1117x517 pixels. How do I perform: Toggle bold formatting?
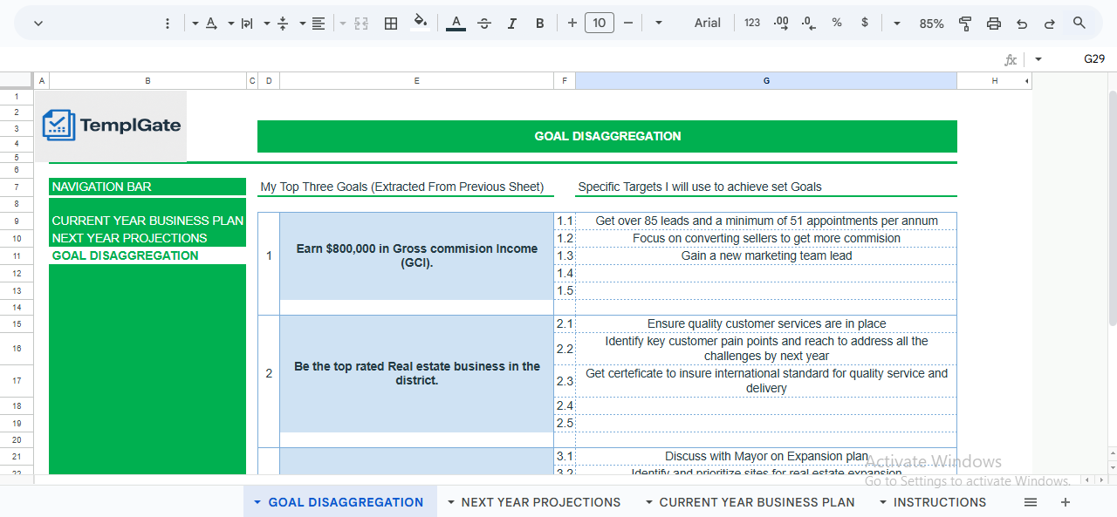[540, 24]
